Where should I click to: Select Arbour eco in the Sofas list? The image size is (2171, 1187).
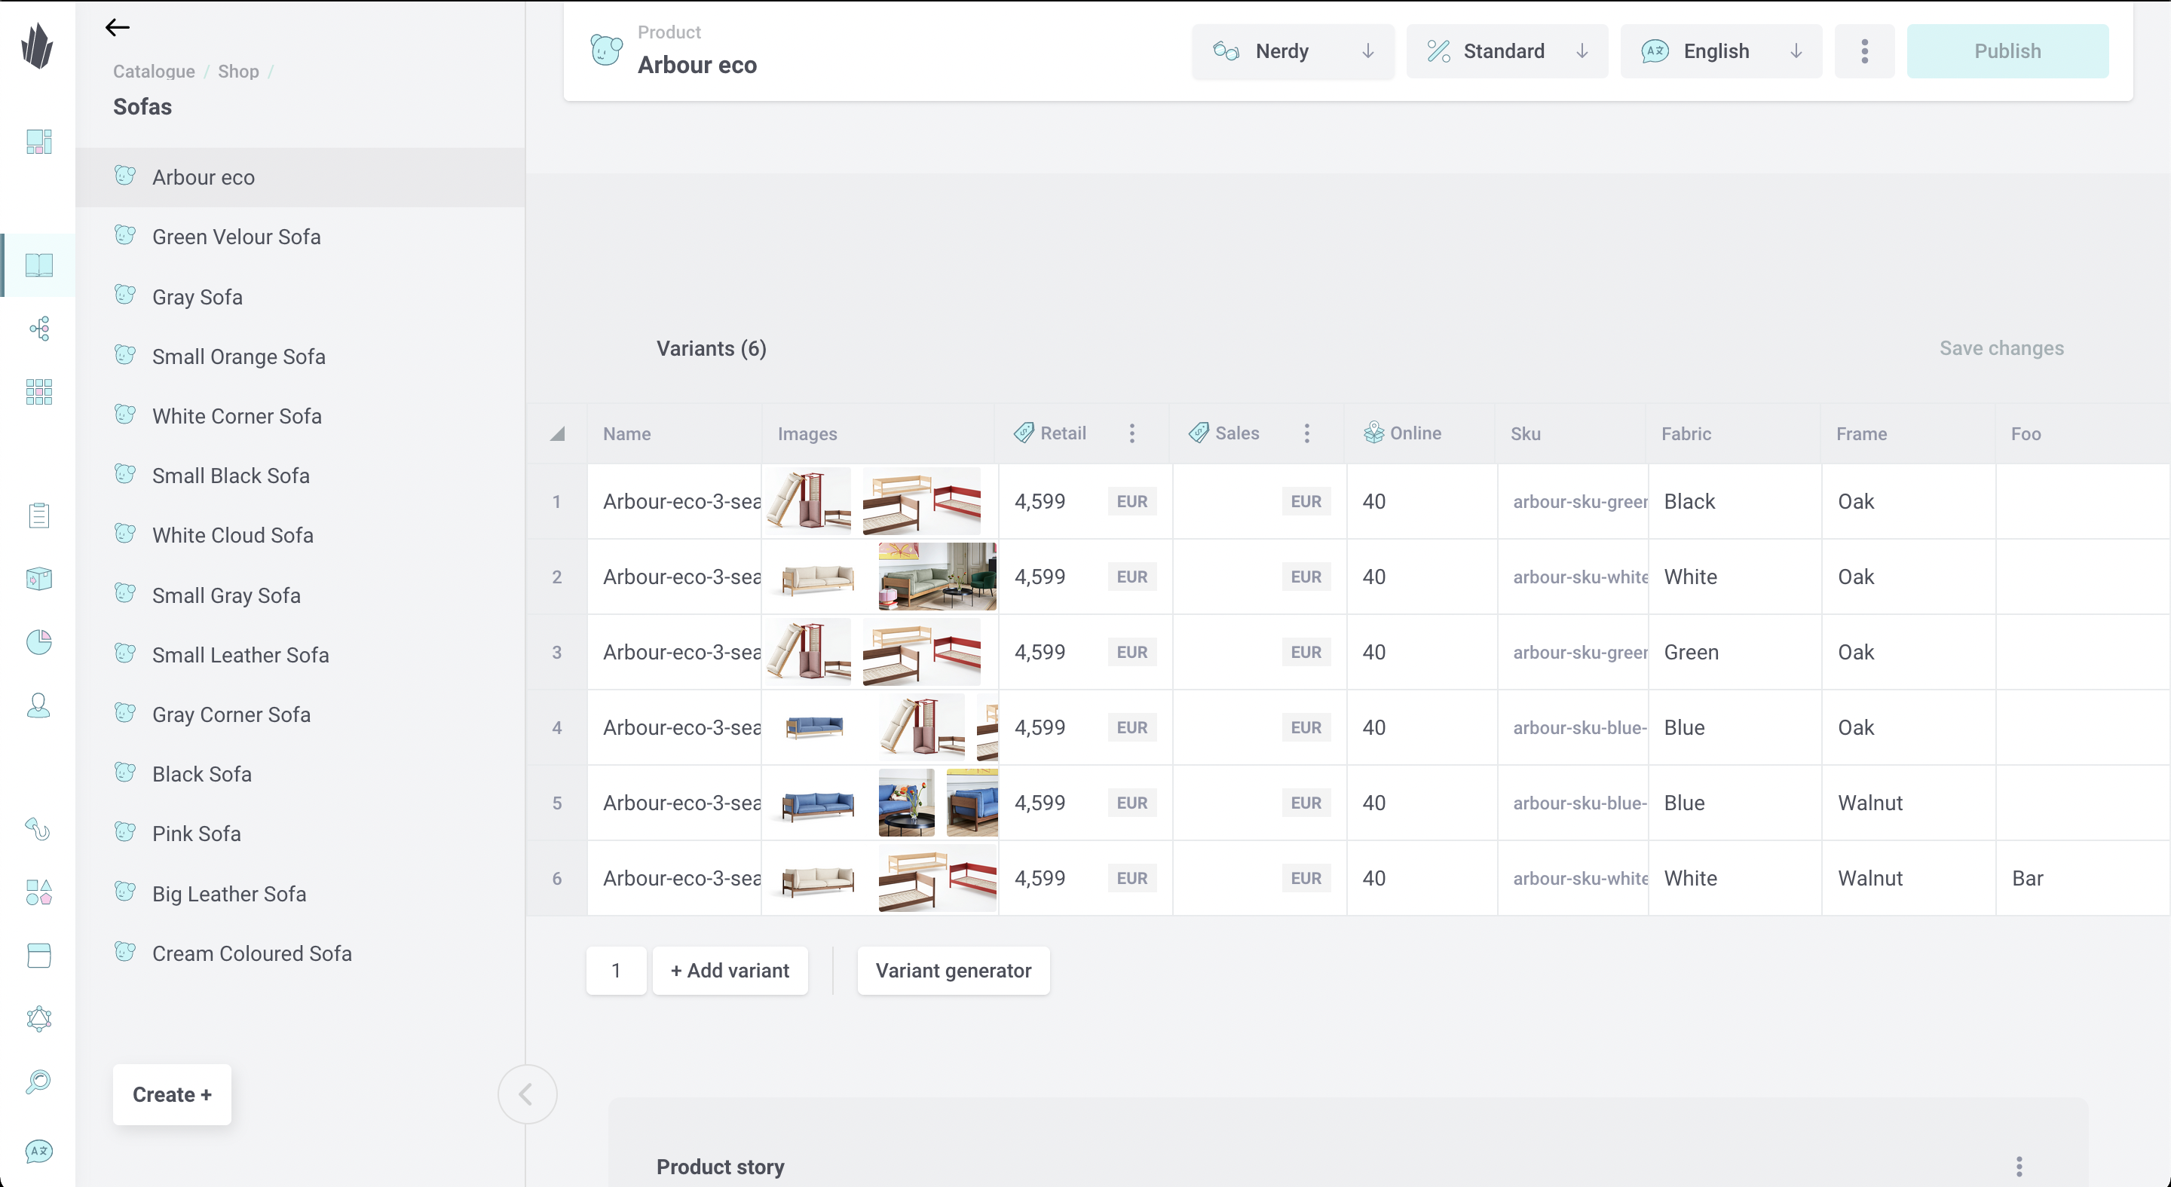tap(300, 177)
